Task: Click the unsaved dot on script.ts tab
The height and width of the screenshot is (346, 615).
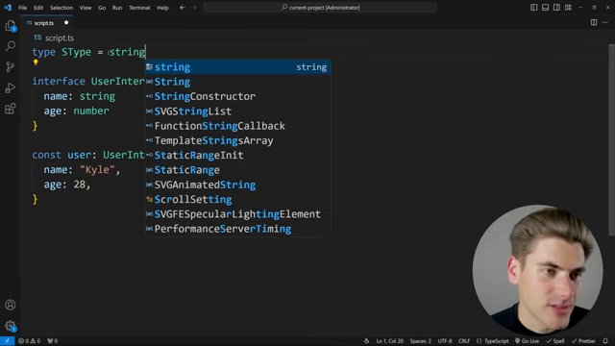Action: [66, 23]
